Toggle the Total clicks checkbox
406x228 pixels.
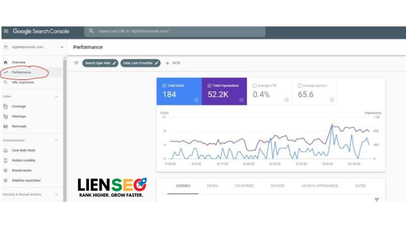pyautogui.click(x=164, y=85)
